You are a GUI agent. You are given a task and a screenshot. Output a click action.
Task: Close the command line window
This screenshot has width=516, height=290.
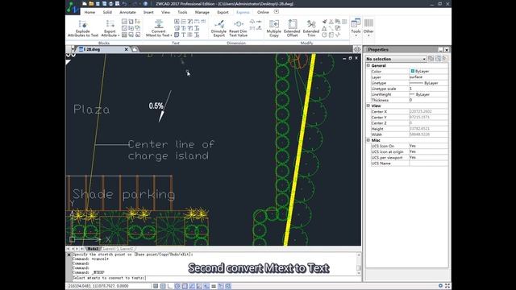click(69, 255)
